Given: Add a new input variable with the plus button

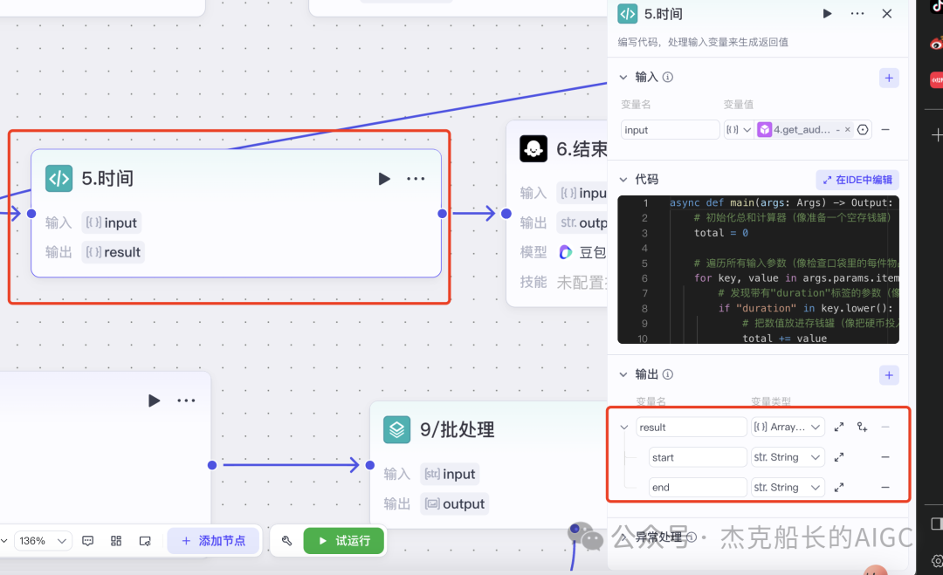Looking at the screenshot, I should click(x=889, y=78).
